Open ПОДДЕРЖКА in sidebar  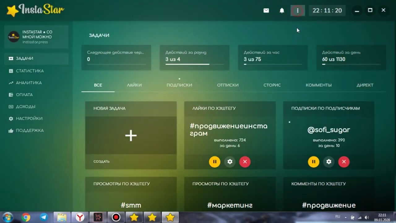(37, 130)
